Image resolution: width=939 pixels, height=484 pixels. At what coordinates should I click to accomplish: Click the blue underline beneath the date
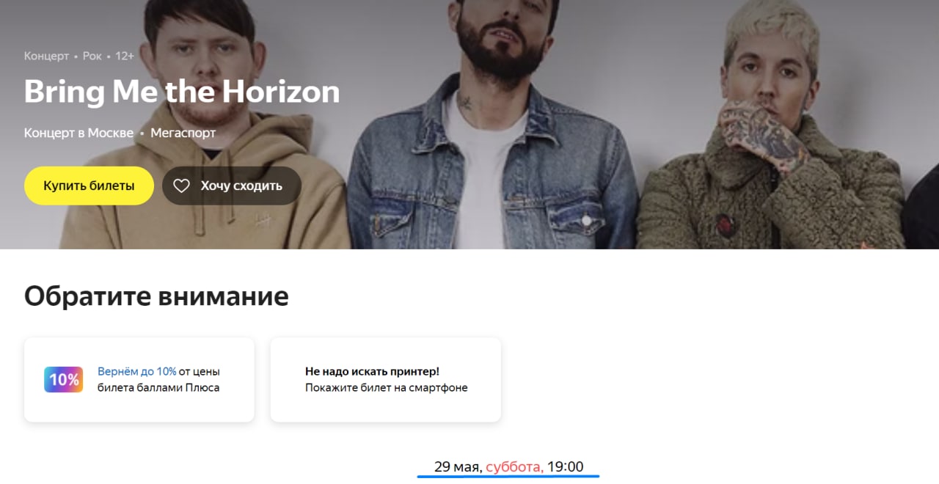click(508, 476)
